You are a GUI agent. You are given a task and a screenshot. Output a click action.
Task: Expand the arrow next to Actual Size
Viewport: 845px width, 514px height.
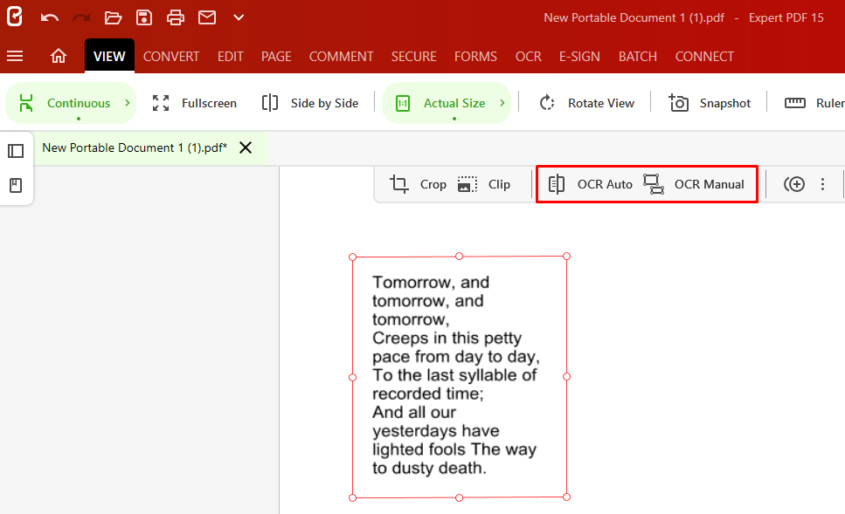[502, 103]
